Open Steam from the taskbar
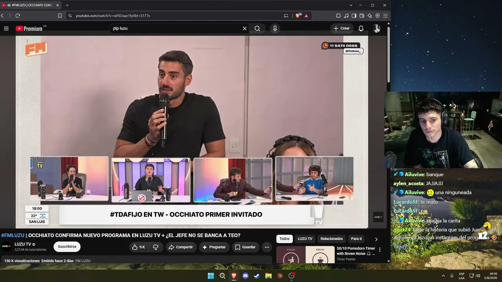Viewport: 502px width, 282px height. pyautogui.click(x=257, y=276)
